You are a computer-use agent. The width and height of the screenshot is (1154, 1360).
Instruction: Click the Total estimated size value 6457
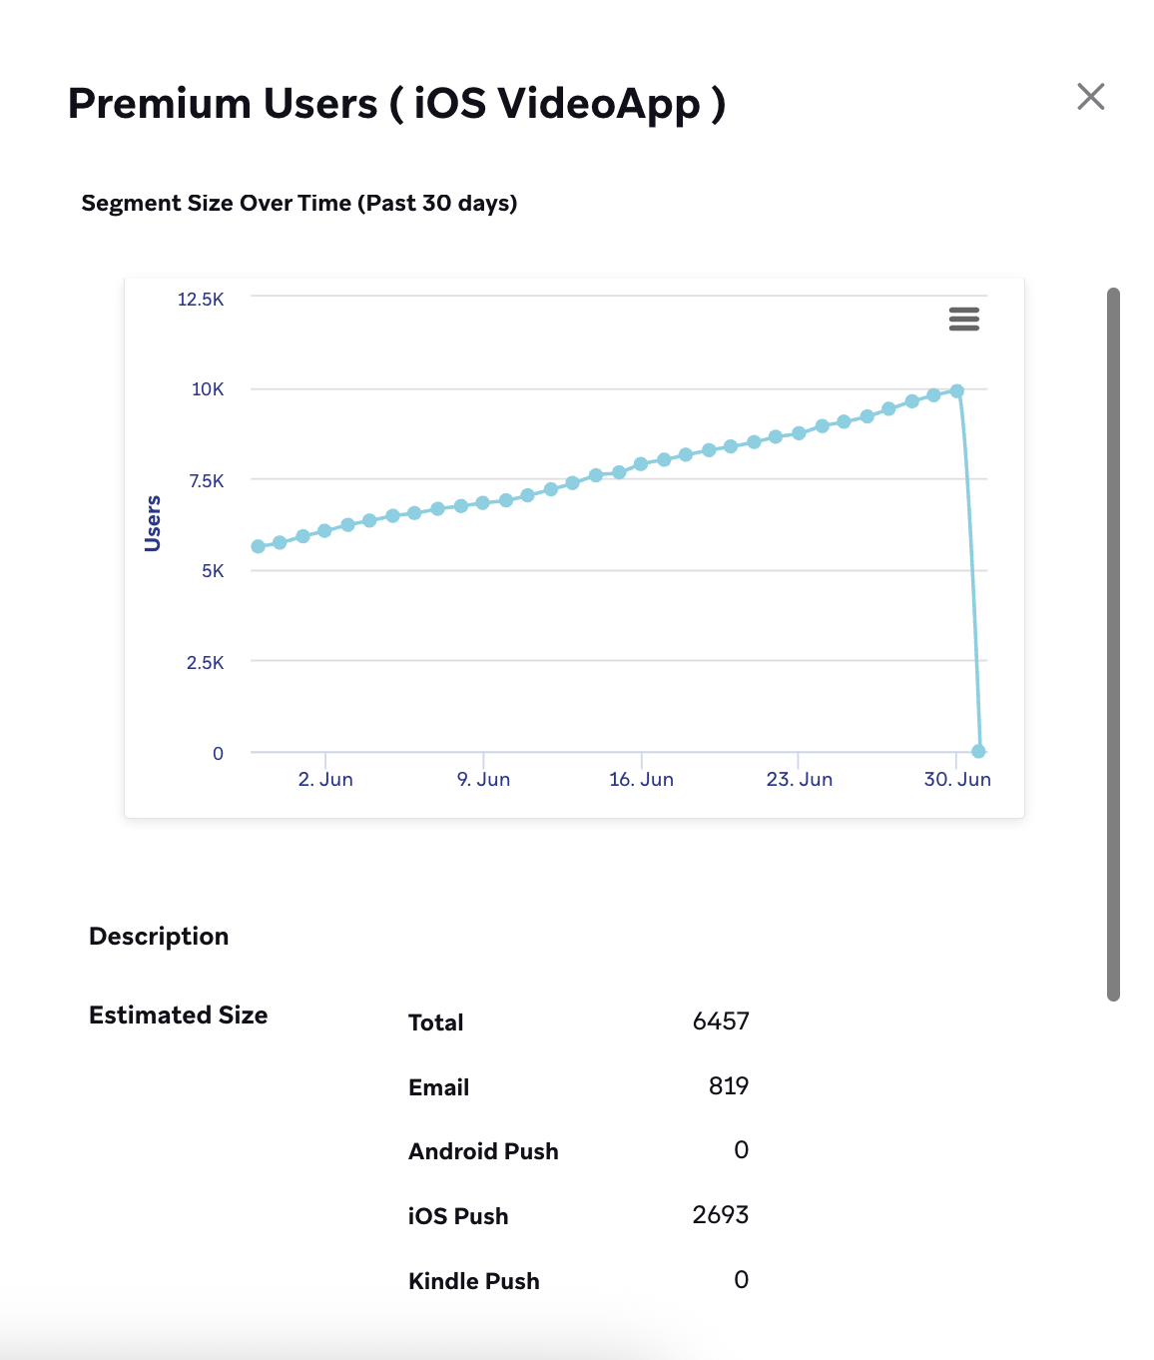pos(720,1021)
